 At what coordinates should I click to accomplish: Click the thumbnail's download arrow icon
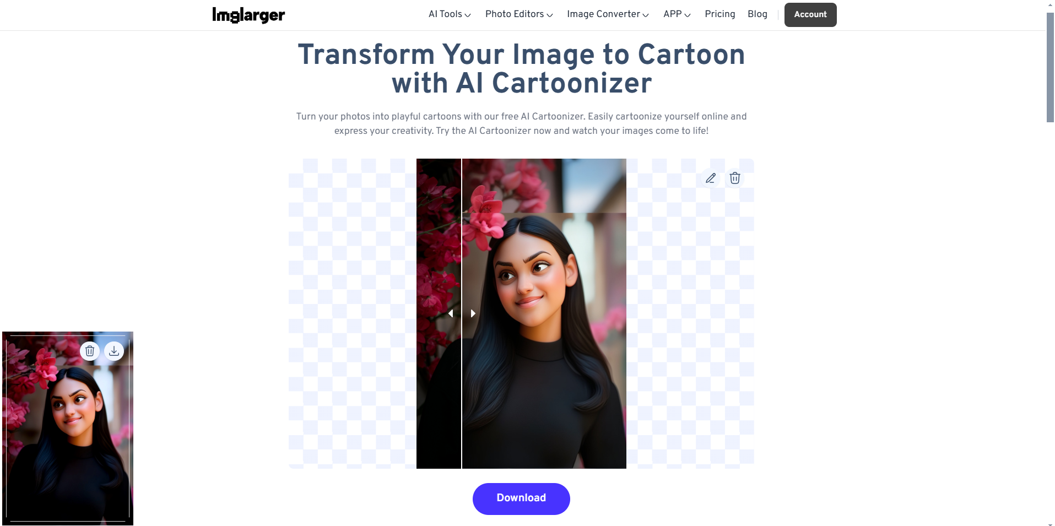(114, 351)
